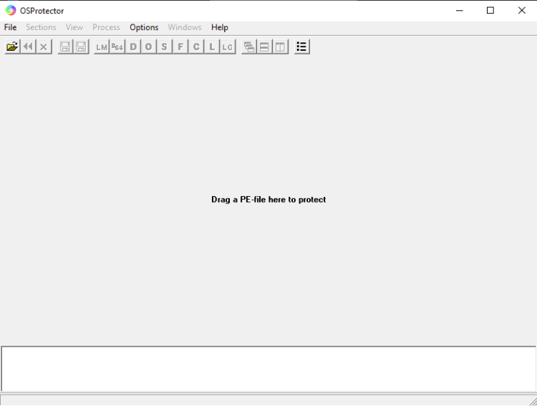Image resolution: width=537 pixels, height=406 pixels.
Task: Click the tile horizontally toolbar icon
Action: pyautogui.click(x=264, y=47)
